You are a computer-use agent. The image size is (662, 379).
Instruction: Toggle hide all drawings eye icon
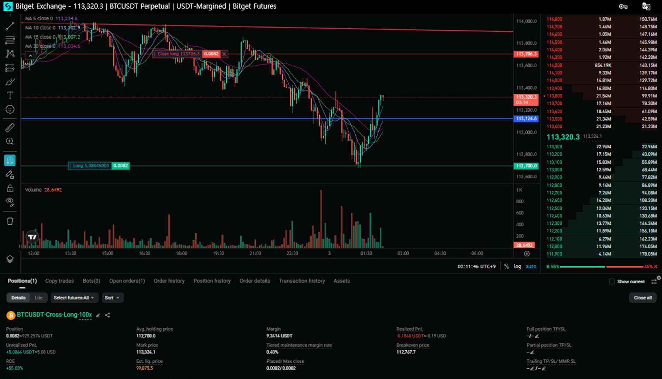pos(10,202)
